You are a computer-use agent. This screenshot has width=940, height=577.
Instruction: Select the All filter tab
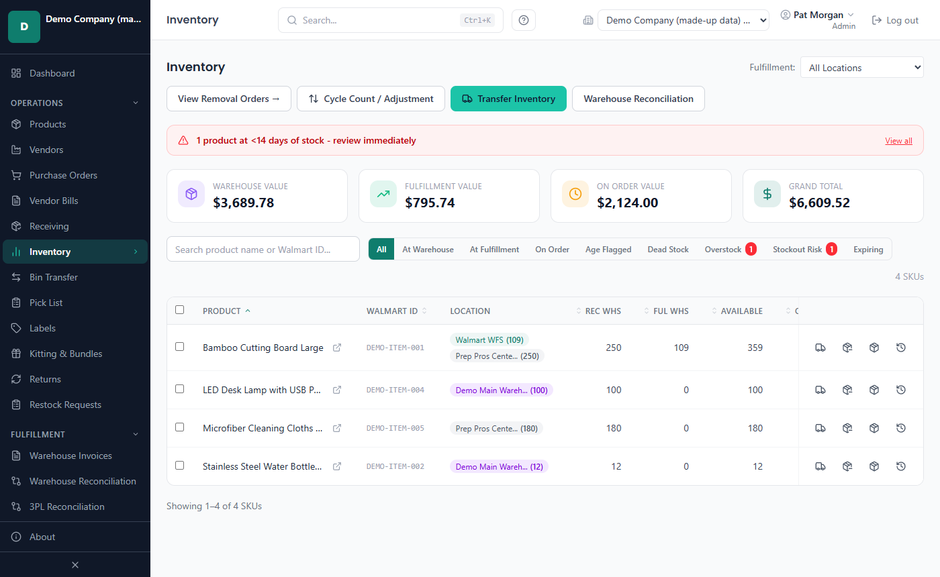[381, 250]
